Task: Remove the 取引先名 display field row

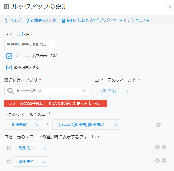Action: pyautogui.click(x=164, y=160)
